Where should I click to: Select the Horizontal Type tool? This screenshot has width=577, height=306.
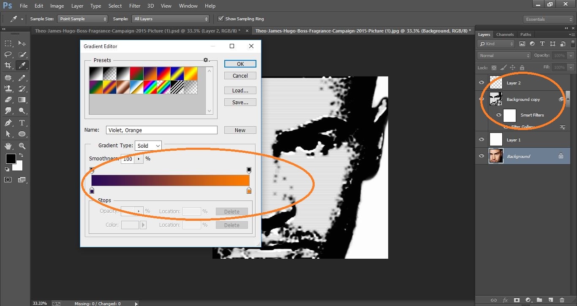point(22,122)
